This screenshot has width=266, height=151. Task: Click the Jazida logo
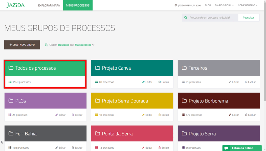coord(15,5)
